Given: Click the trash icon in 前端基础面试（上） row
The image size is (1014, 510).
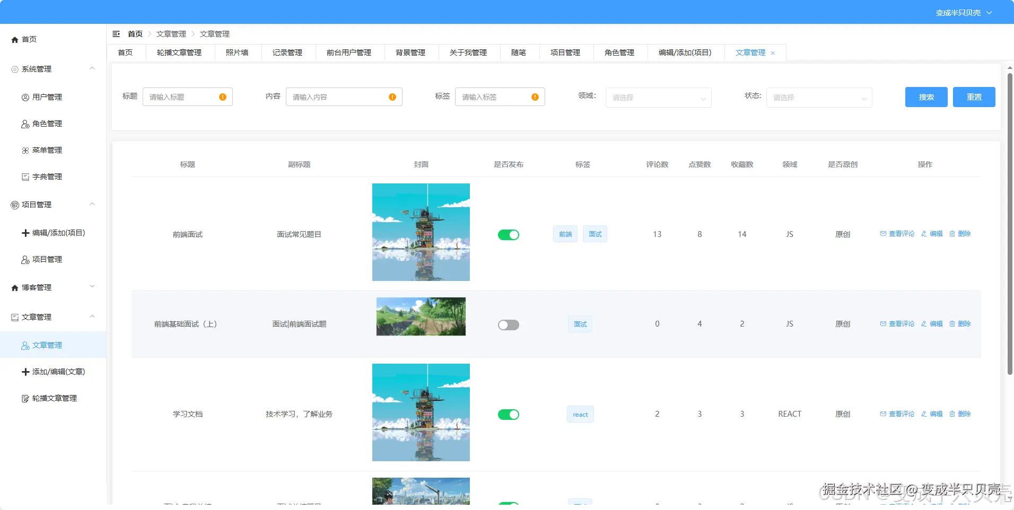Looking at the screenshot, I should pyautogui.click(x=952, y=324).
